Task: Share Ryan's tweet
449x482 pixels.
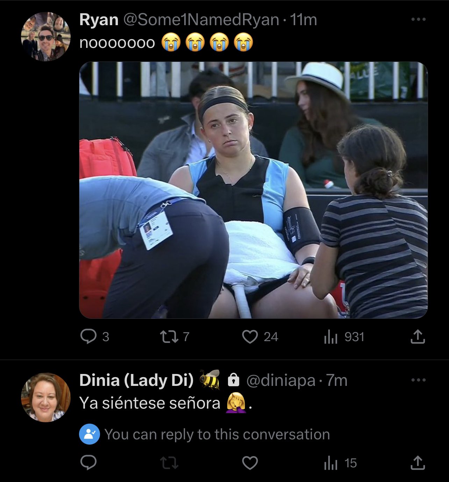Action: point(417,337)
